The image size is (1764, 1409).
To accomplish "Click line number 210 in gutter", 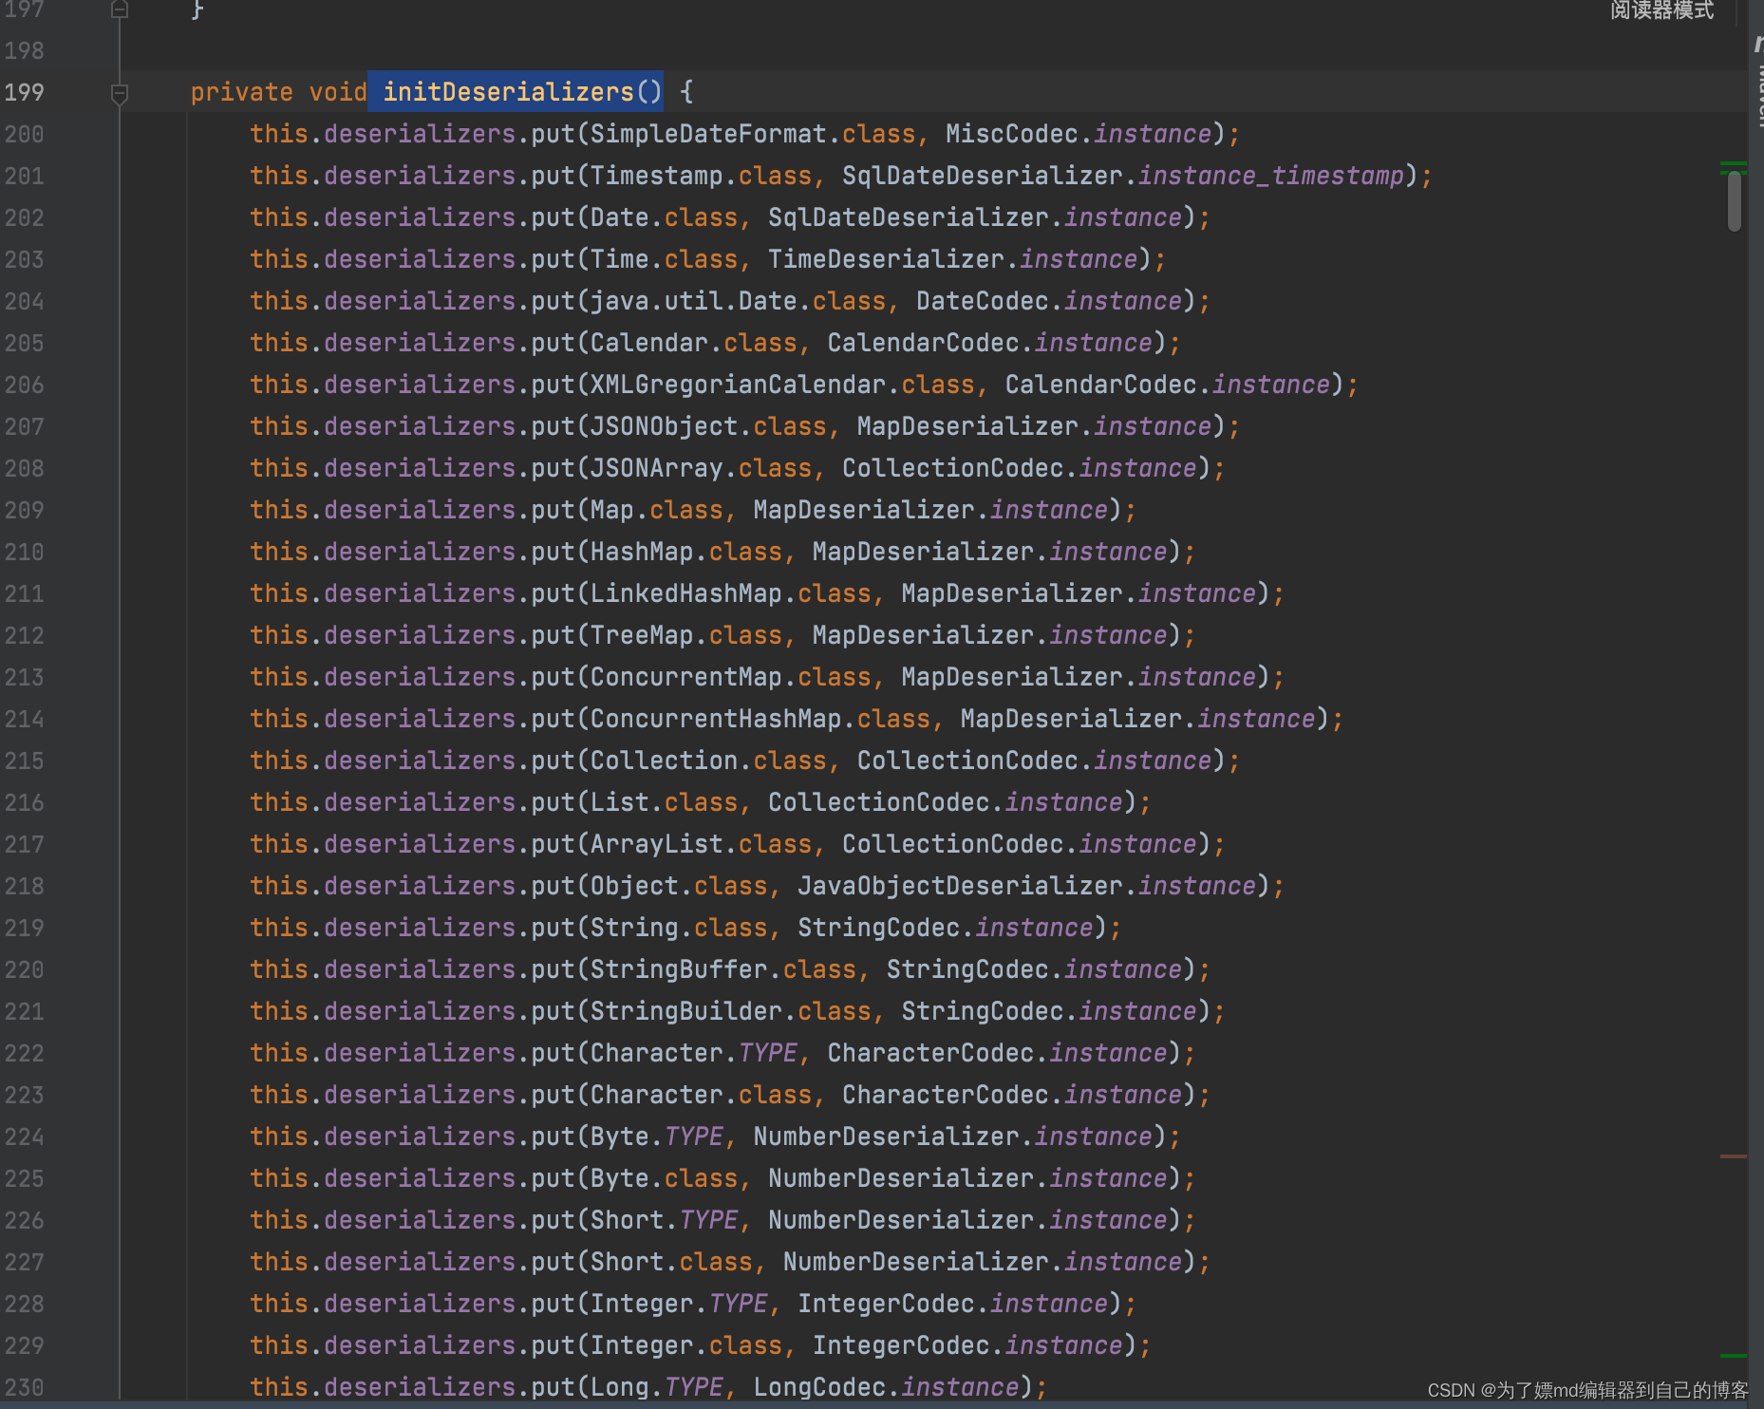I will [x=24, y=552].
